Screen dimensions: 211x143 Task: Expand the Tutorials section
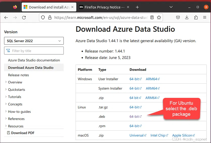13,97
